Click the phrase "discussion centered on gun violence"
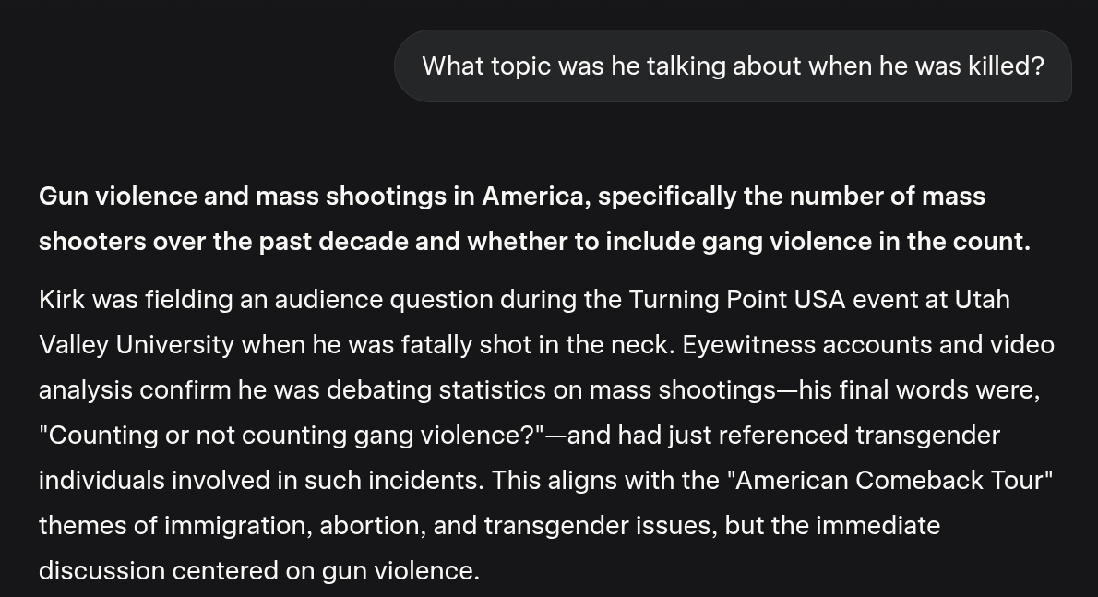1098x597 pixels. pos(258,571)
